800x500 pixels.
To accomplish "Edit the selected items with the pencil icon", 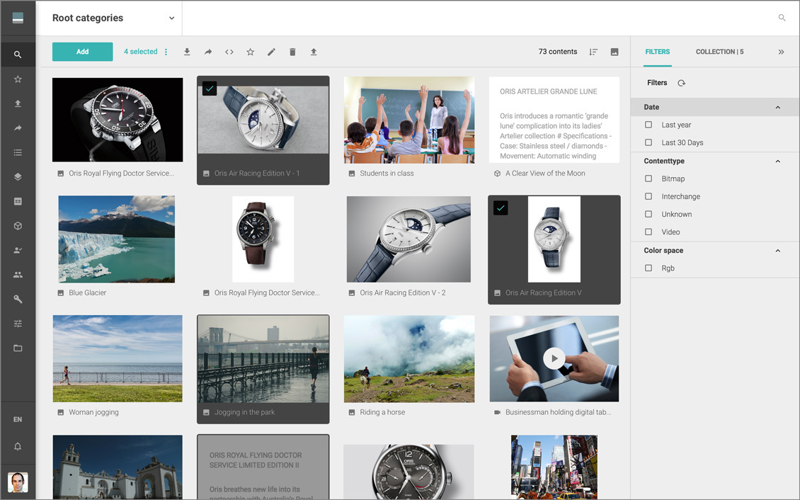I will click(x=271, y=52).
